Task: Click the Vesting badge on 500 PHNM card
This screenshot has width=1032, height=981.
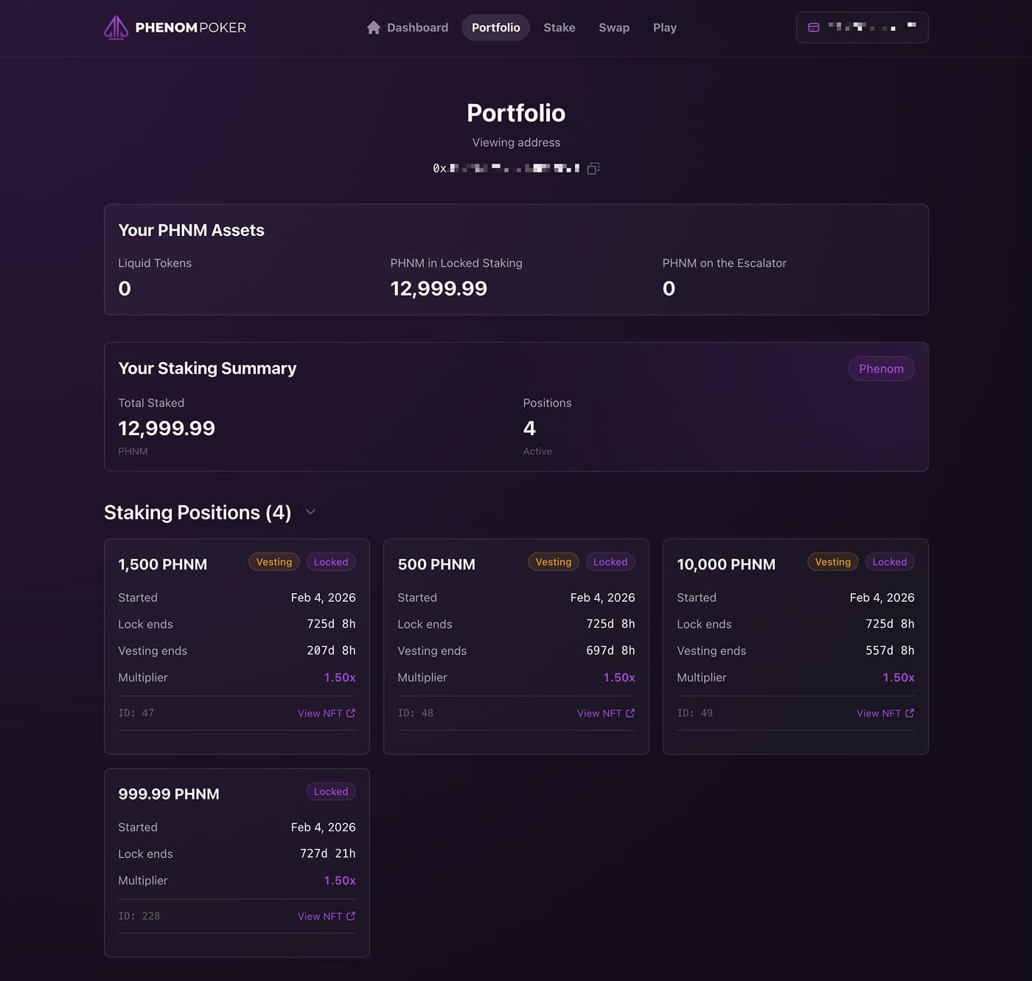Action: point(554,562)
